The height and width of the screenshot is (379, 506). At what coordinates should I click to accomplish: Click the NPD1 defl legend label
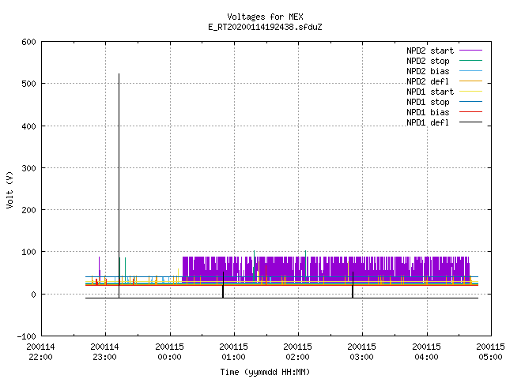click(x=428, y=123)
